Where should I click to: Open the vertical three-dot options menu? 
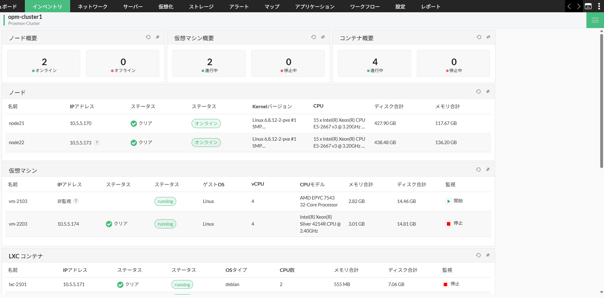pos(599,6)
